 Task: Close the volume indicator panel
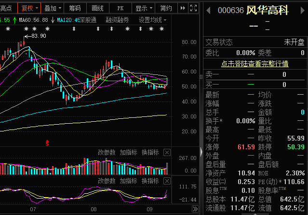[x=167, y=153]
